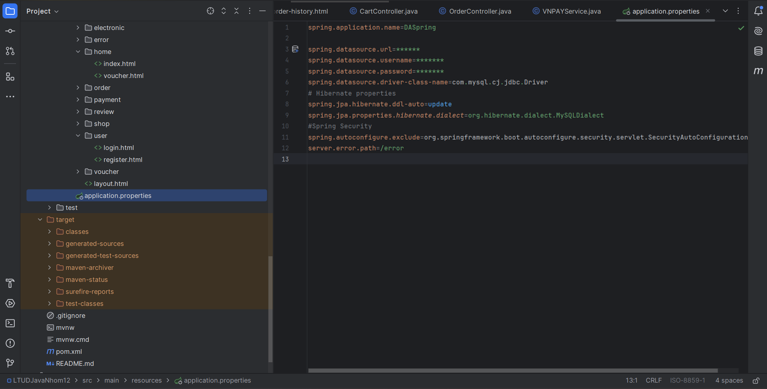Open the Maven tool window
767x389 pixels.
tap(758, 71)
